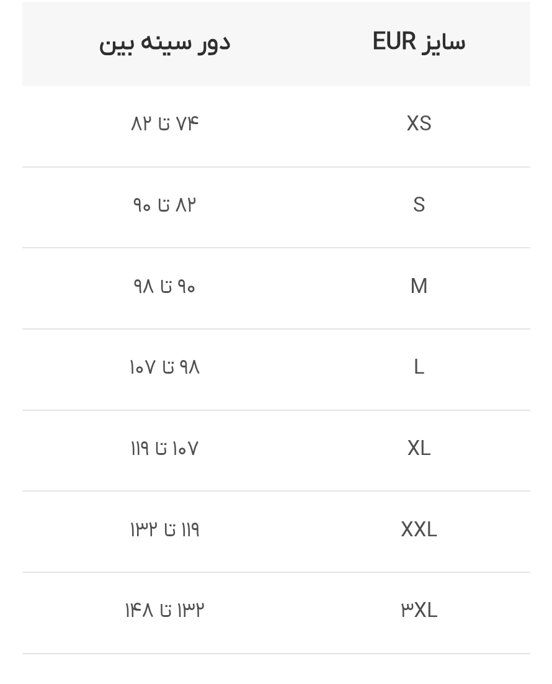552x684 pixels.
Task: Click chest range ۹۸ تا ۱۰۷
Action: click(164, 367)
